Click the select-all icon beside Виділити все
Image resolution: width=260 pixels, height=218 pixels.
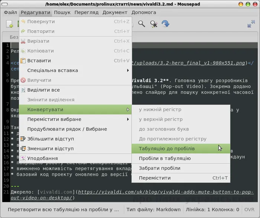pyautogui.click(x=23, y=90)
